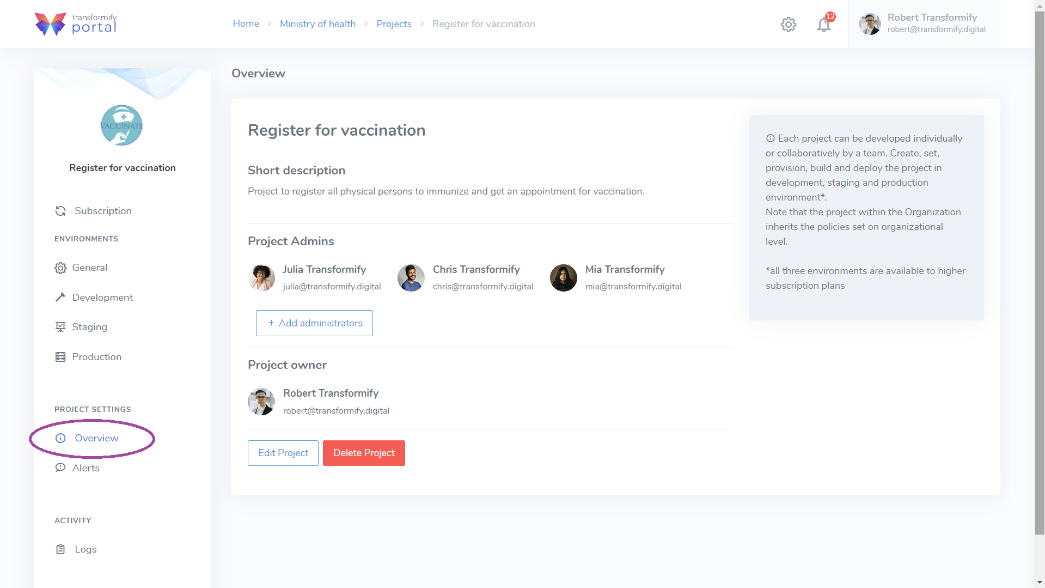This screenshot has height=588, width=1045.
Task: Click the scrollbar down arrow
Action: tap(1040, 583)
